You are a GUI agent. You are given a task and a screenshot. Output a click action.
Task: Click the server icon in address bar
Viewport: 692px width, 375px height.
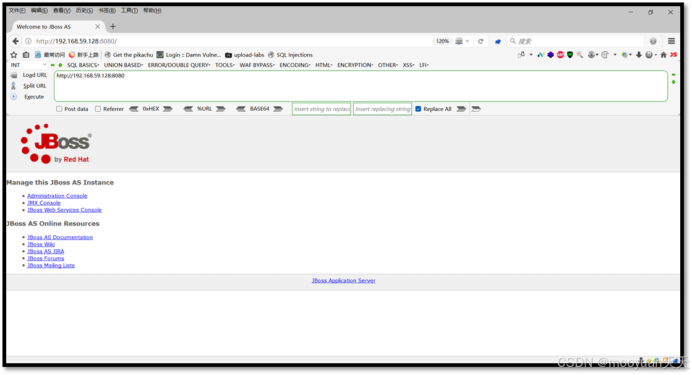(x=459, y=41)
